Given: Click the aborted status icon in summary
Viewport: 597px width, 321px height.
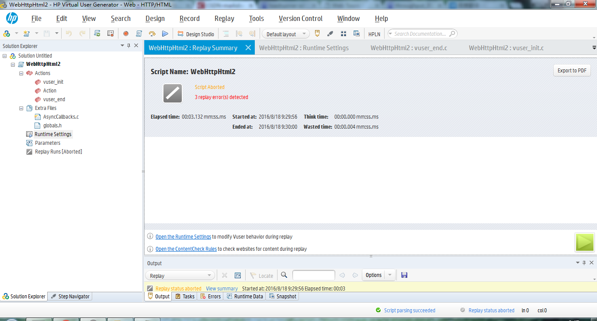Looking at the screenshot, I should coord(173,93).
